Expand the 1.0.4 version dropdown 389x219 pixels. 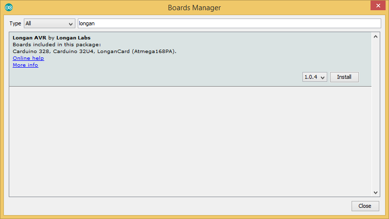pyautogui.click(x=314, y=77)
